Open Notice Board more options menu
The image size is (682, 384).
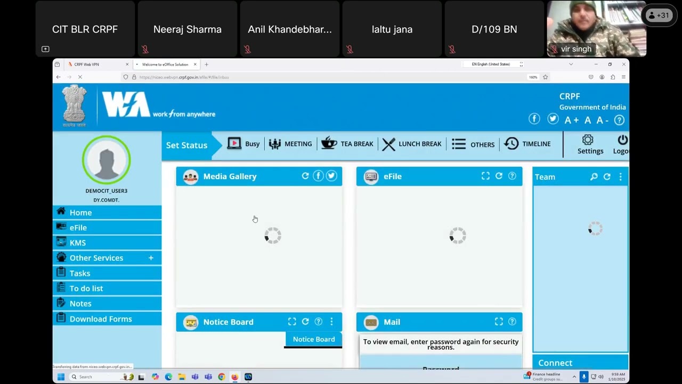[331, 322]
